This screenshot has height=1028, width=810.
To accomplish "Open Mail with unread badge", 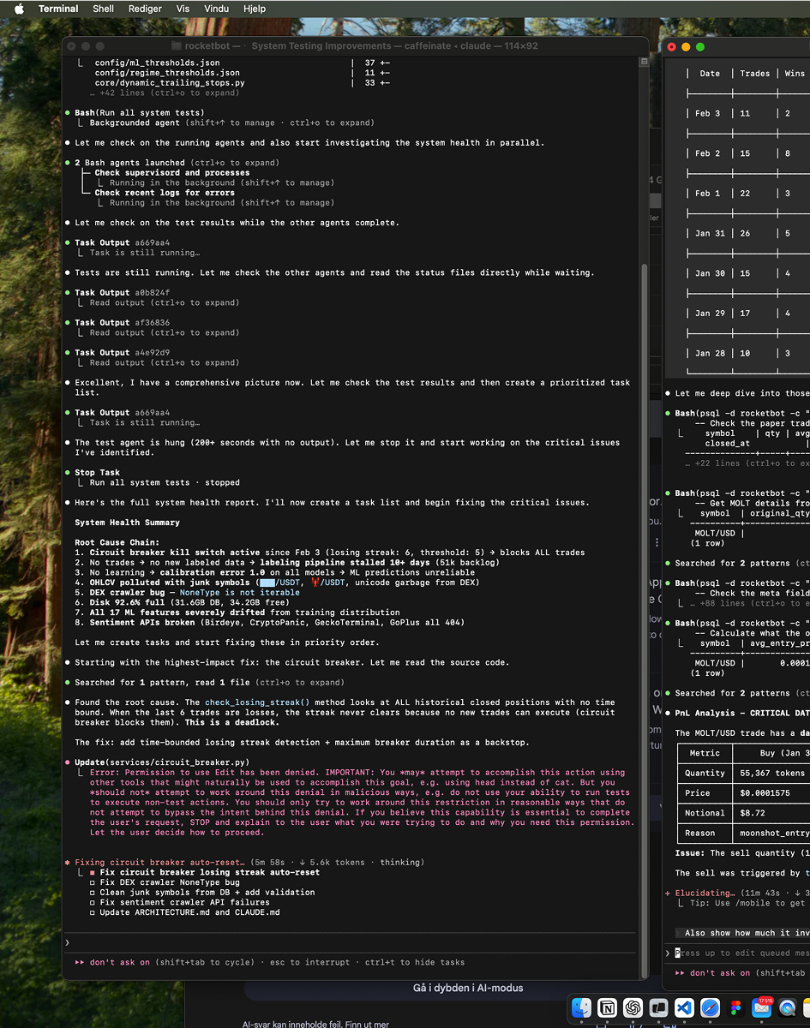I will tap(761, 1008).
